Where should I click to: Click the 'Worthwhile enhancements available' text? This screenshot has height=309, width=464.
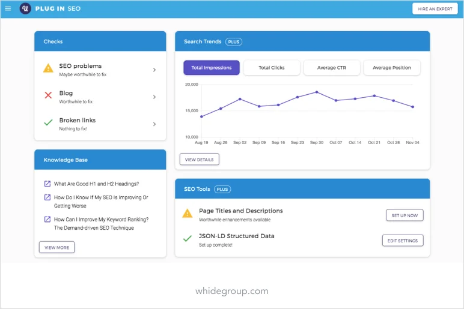(x=234, y=220)
